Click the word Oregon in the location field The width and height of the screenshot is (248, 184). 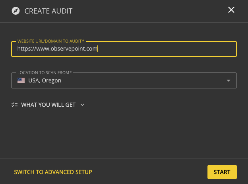click(x=52, y=81)
